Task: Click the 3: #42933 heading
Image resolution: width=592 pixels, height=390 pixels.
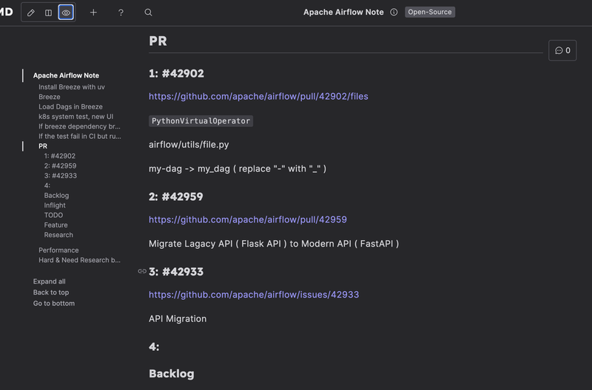Action: click(176, 272)
